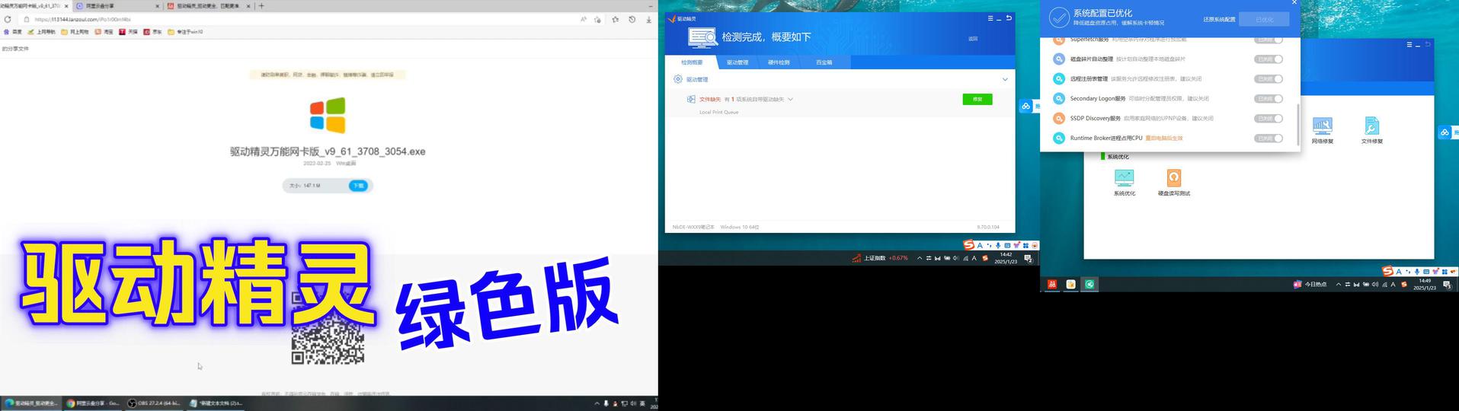Toggle the SSDP Discovery服务 switch
The height and width of the screenshot is (411, 1459).
pos(1269,119)
